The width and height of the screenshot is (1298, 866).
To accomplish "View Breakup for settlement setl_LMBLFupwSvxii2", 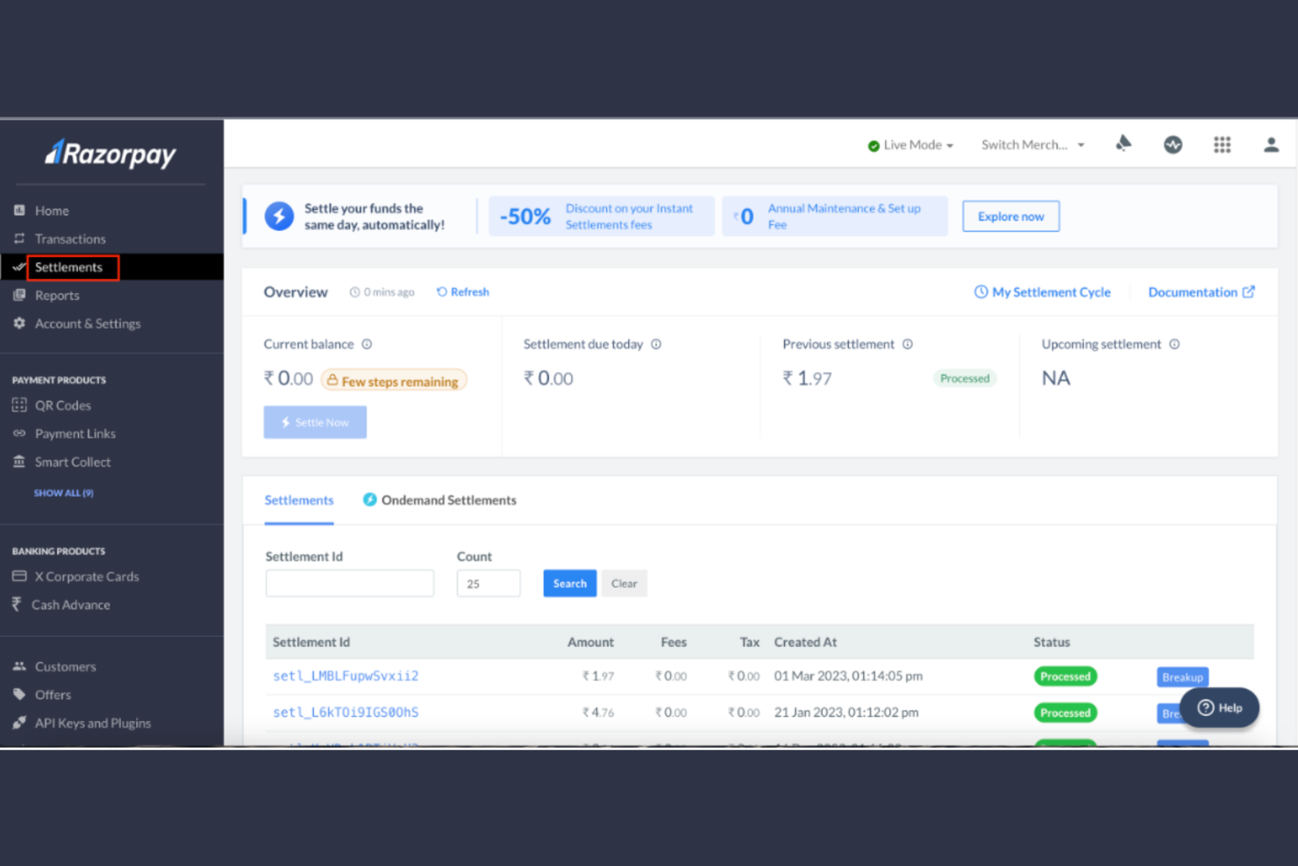I will pyautogui.click(x=1181, y=676).
